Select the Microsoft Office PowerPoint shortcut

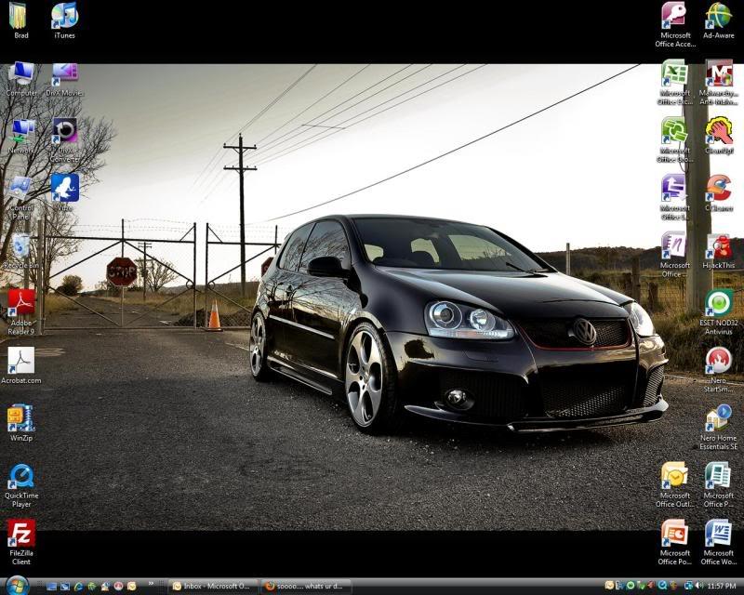(675, 543)
